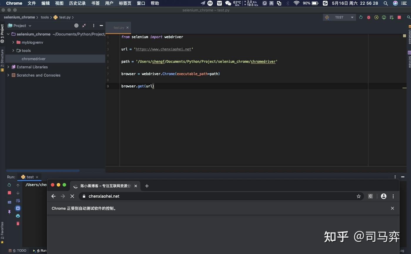411x254 pixels.
Task: Click the locate target icon in Project panel
Action: (76, 26)
